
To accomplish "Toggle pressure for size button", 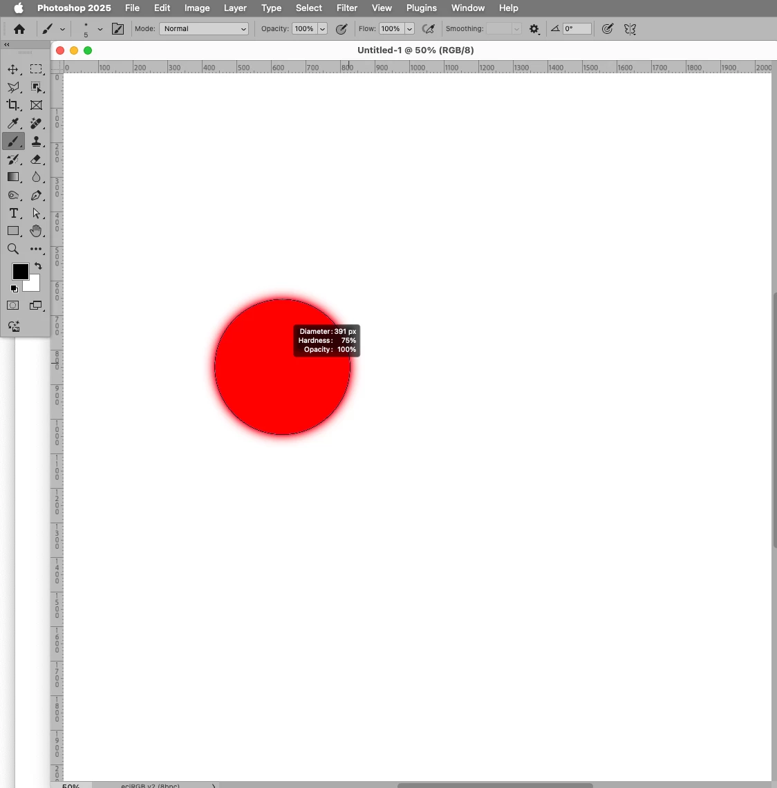I will pyautogui.click(x=607, y=29).
